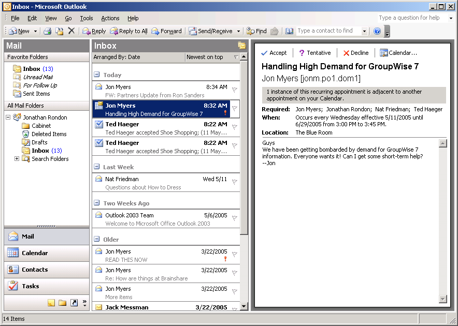The image size is (458, 326).
Task: Flag the first Ted Haeger 8:22 AM message
Action: (235, 127)
